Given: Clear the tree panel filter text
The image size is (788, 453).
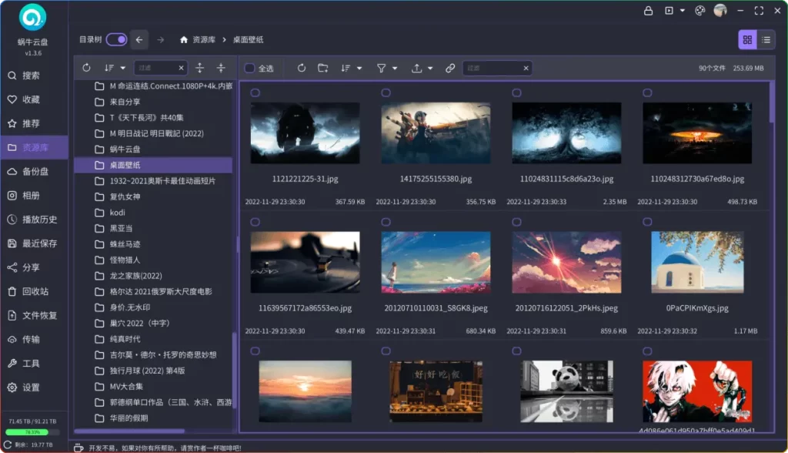Looking at the screenshot, I should pyautogui.click(x=181, y=68).
